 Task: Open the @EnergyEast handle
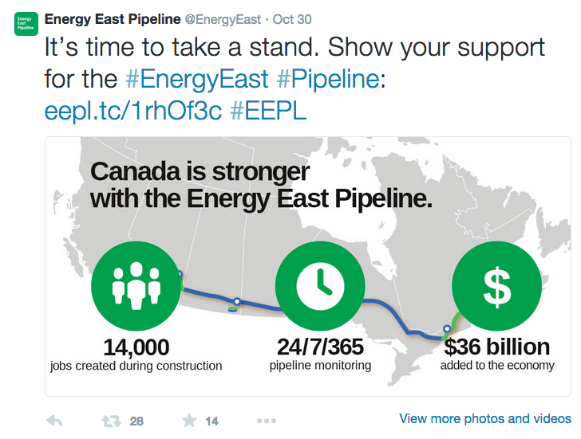point(223,20)
